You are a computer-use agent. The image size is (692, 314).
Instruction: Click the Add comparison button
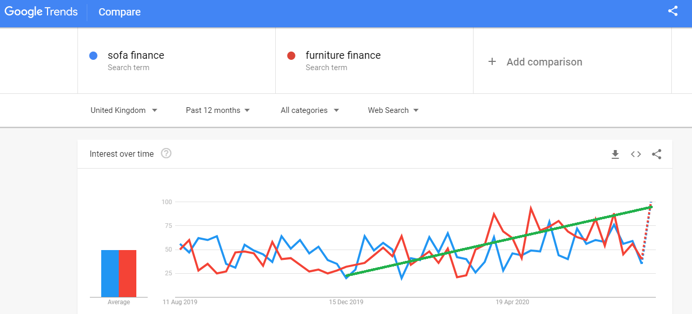tap(544, 62)
